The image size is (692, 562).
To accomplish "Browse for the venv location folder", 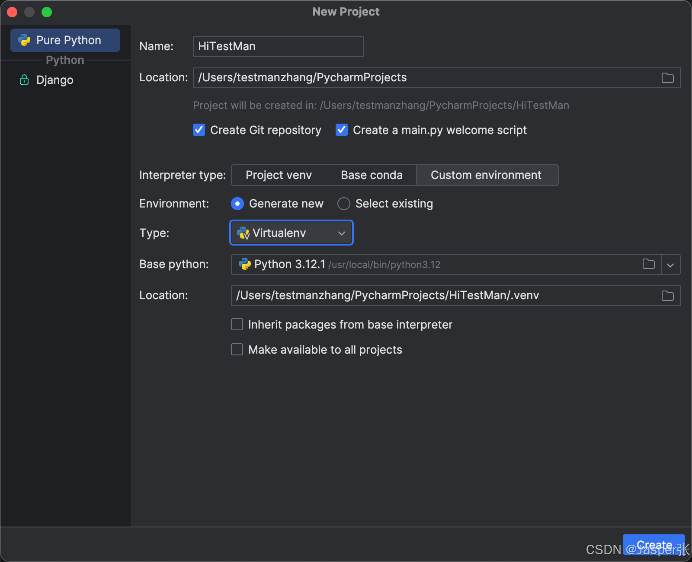I will click(668, 296).
